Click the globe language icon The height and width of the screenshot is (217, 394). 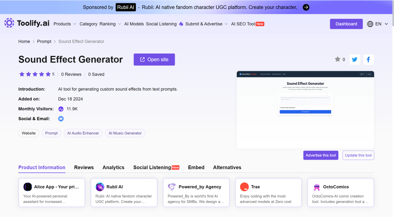[x=370, y=24]
